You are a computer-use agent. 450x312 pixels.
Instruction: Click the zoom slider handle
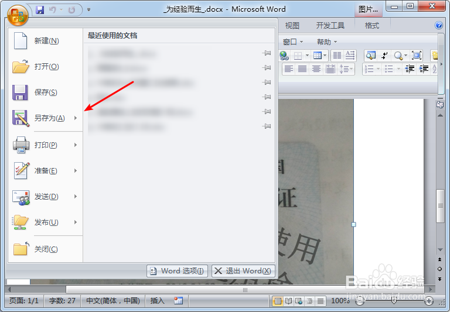pos(394,300)
